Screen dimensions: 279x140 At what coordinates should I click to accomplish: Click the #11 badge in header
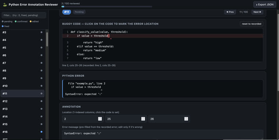click(66, 12)
